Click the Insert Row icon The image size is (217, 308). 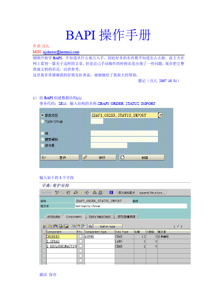[x=61, y=226]
